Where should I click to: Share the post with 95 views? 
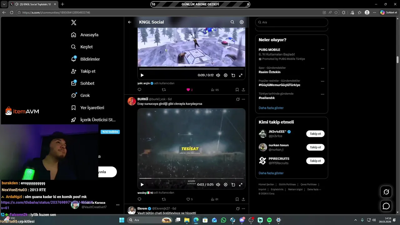(x=243, y=90)
